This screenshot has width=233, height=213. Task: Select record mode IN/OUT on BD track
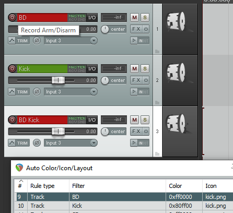coord(143,41)
